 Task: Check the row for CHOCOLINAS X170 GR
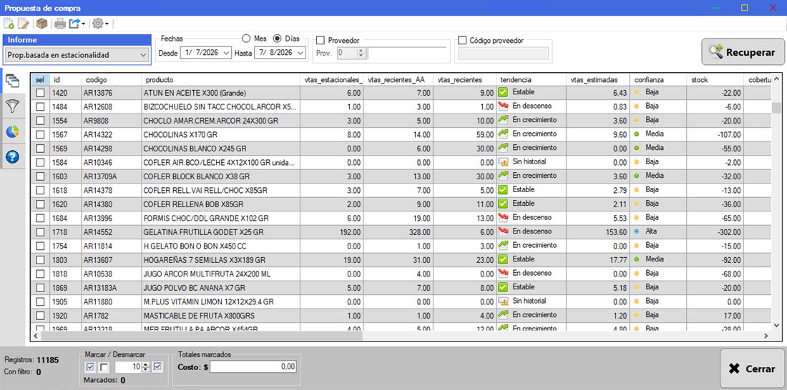(39, 134)
